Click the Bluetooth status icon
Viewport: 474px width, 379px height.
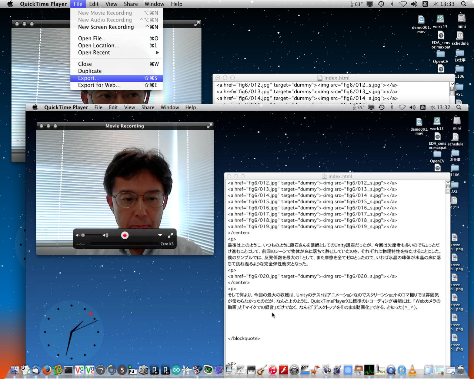pyautogui.click(x=392, y=4)
